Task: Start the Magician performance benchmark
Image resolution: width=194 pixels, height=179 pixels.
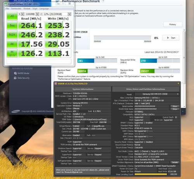Action: pos(171,38)
